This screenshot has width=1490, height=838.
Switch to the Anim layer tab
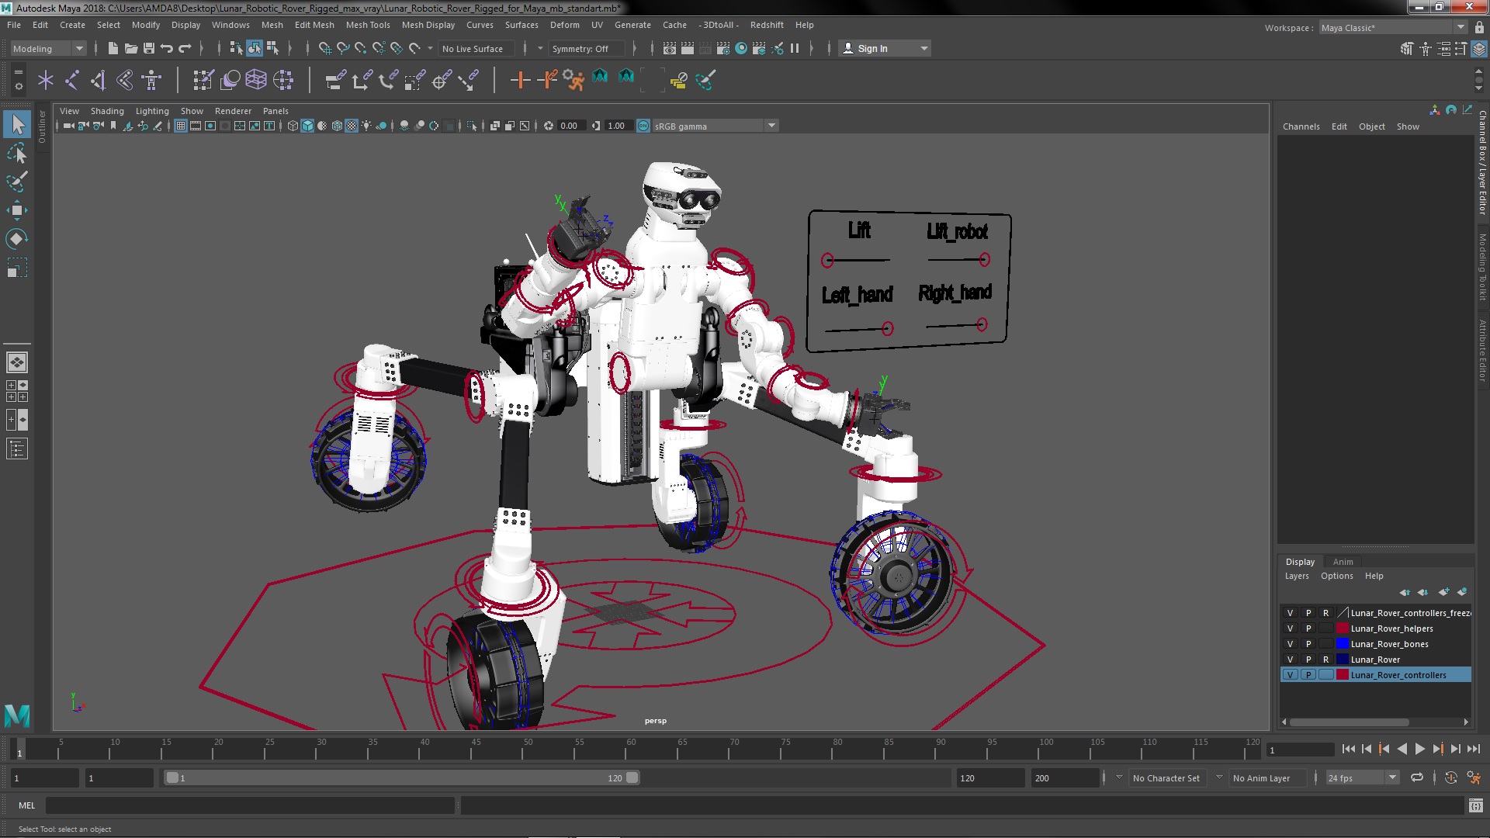[1343, 562]
